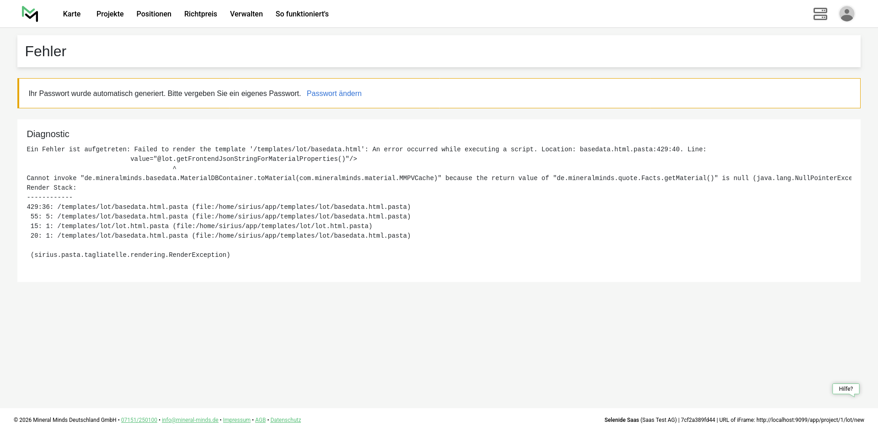This screenshot has width=878, height=431.
Task: Click the Fehler page heading
Action: pyautogui.click(x=46, y=52)
